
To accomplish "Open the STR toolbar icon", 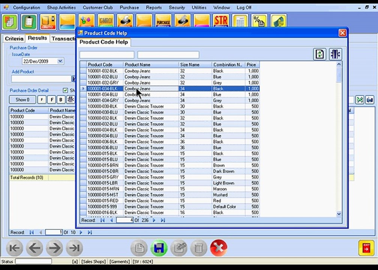I will [221, 22].
